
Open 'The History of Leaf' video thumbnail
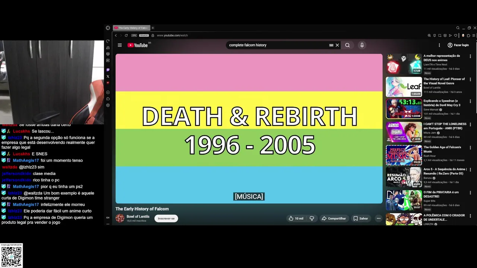click(x=404, y=87)
